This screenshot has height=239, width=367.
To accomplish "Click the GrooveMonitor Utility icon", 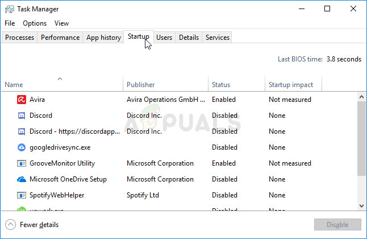I will (21, 163).
